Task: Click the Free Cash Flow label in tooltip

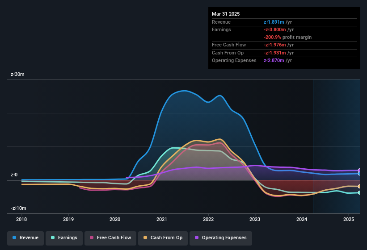Action: 229,45
